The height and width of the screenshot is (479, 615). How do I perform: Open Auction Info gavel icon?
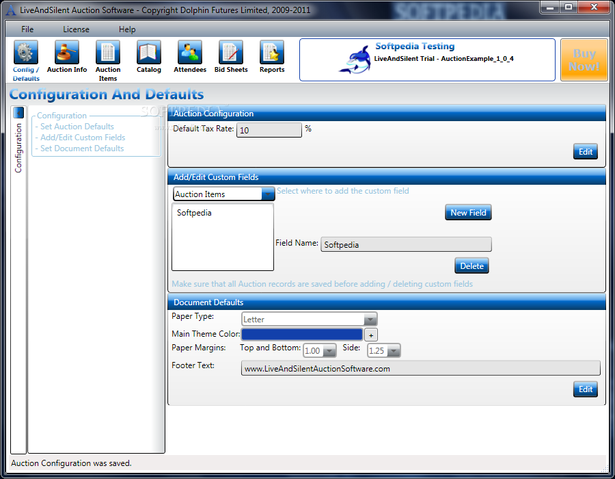(67, 52)
